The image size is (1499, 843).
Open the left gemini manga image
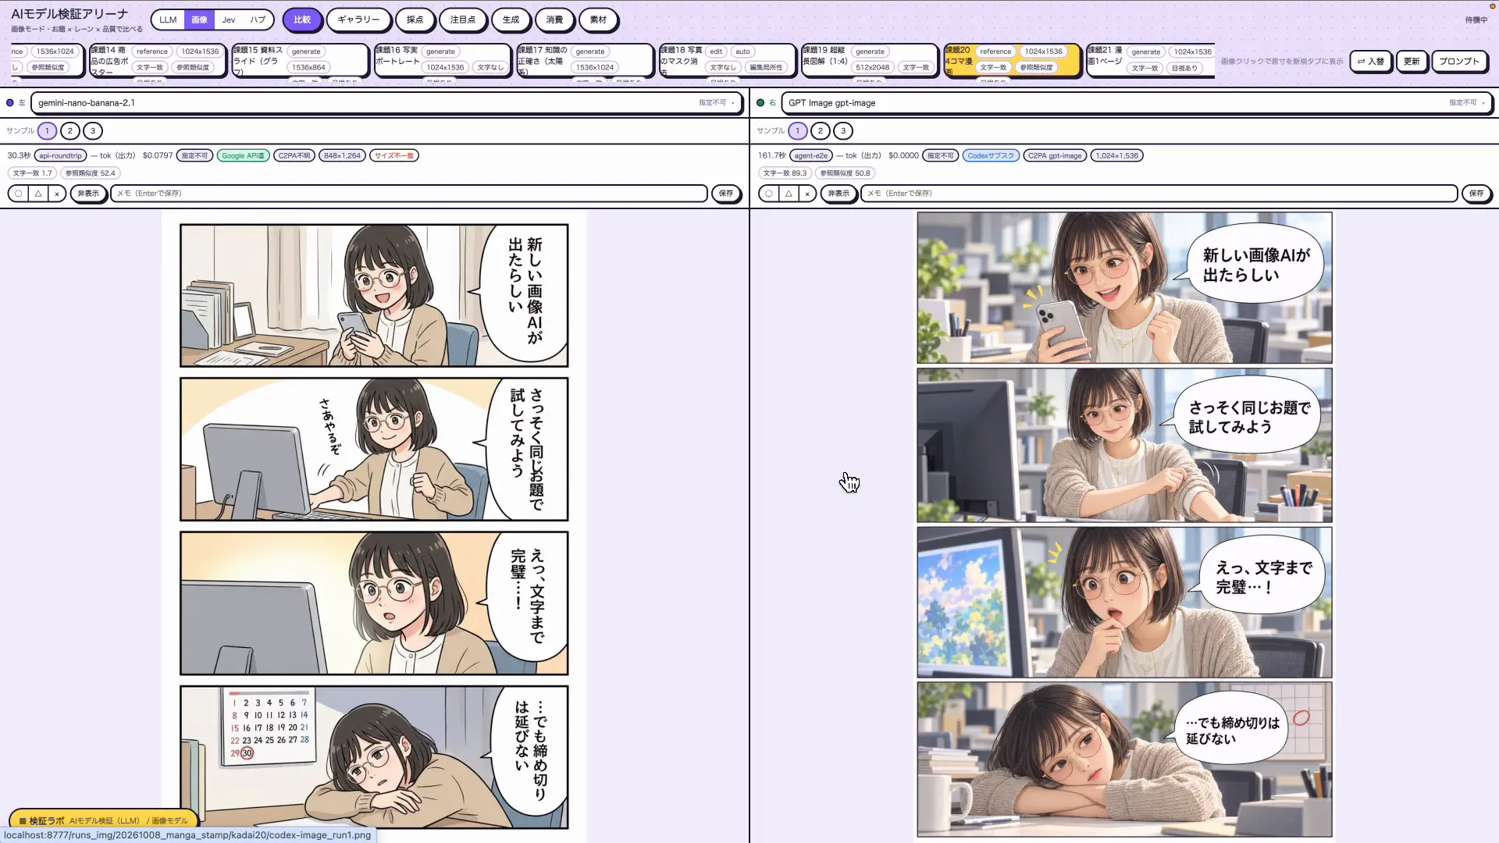coord(374,527)
